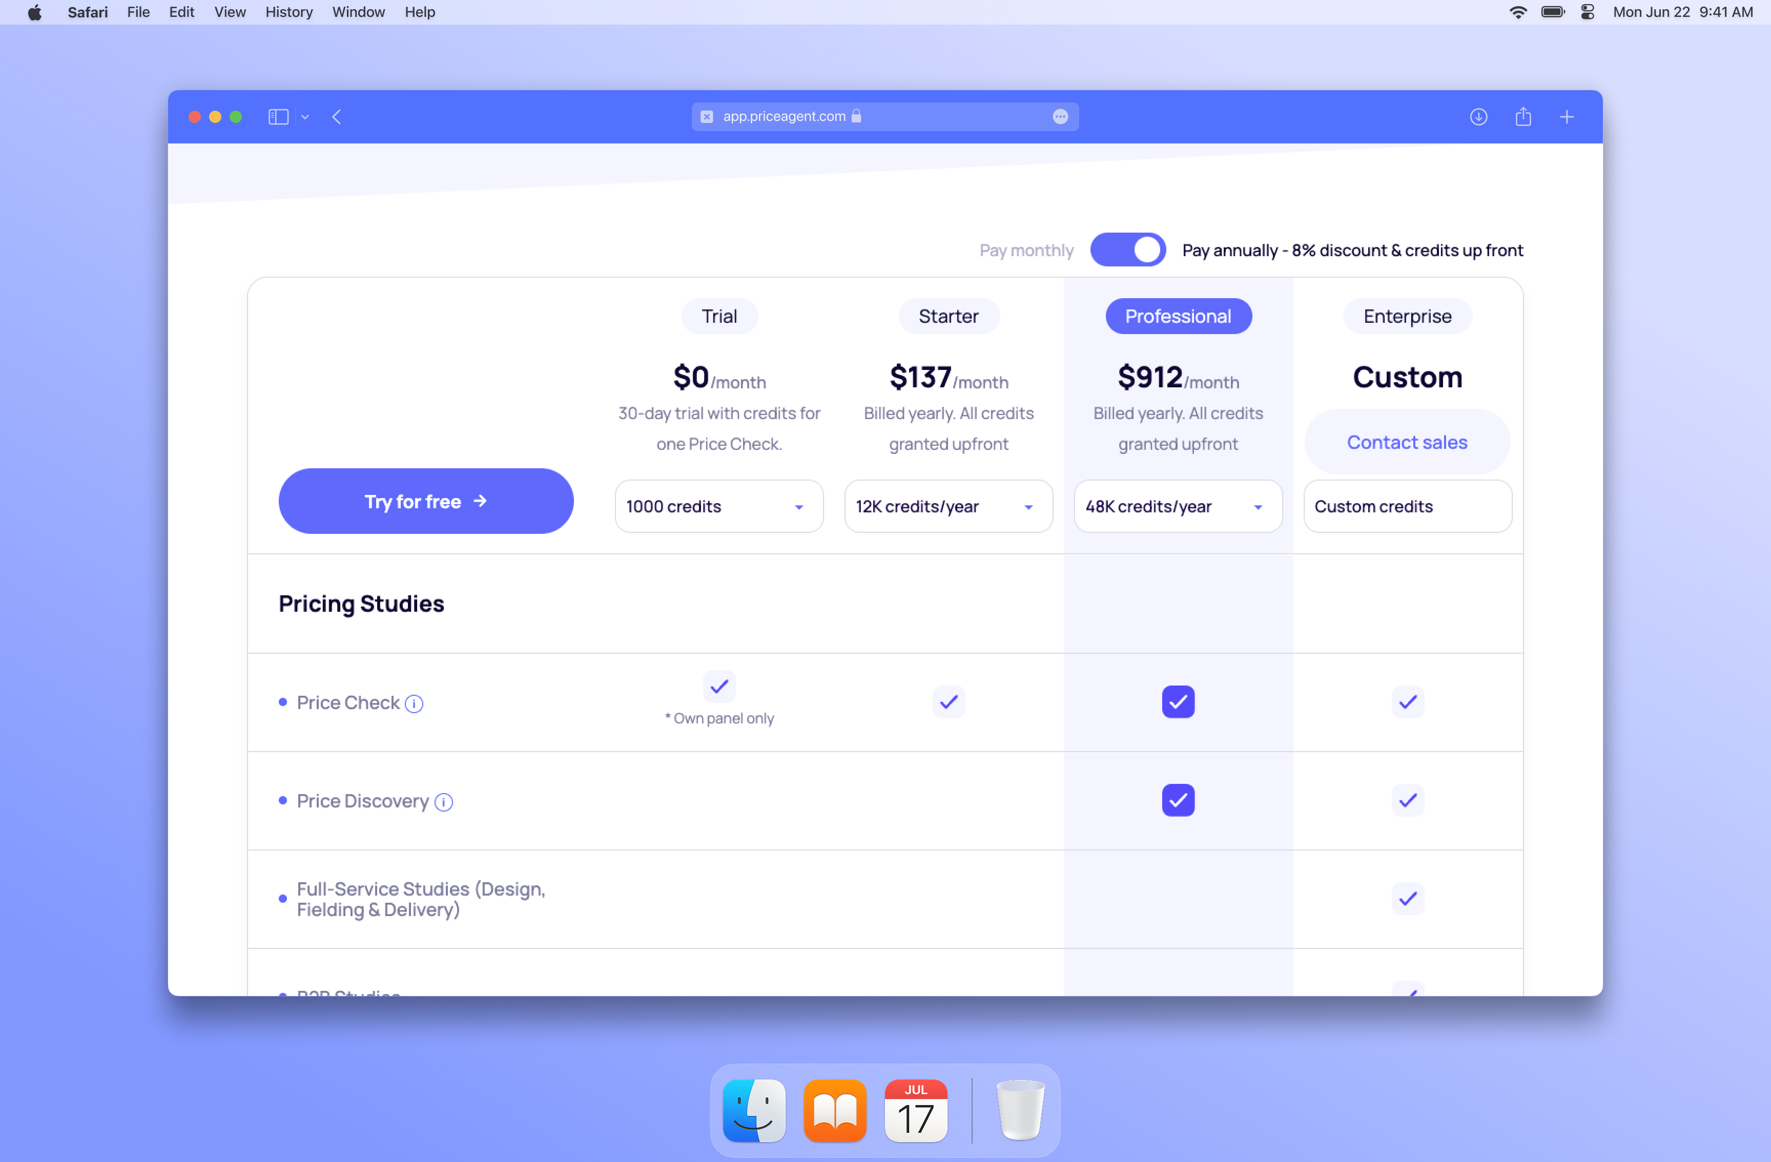Click Professional plan Price Discovery checkbox
Image resolution: width=1771 pixels, height=1162 pixels.
coord(1178,800)
